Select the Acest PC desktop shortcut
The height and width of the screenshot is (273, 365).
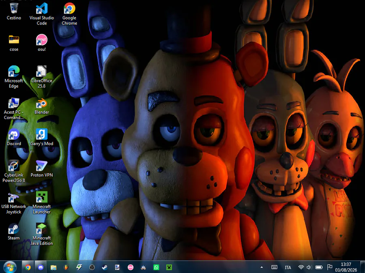(x=14, y=108)
